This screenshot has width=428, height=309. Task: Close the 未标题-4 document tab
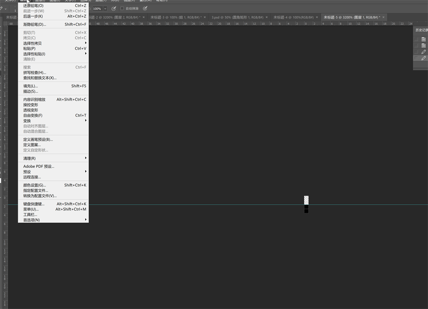click(x=317, y=17)
